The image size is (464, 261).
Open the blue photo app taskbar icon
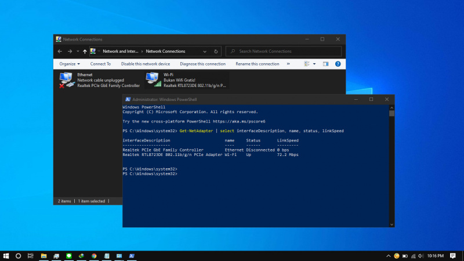[x=119, y=256]
